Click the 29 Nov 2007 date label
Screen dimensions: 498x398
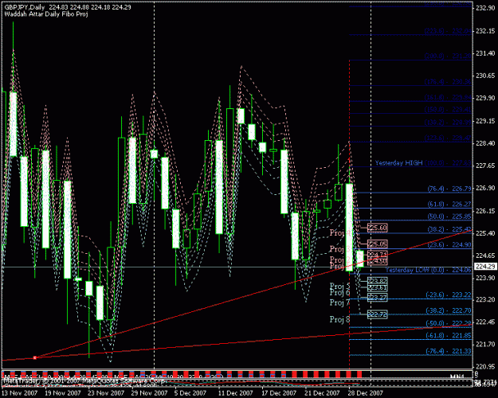point(149,393)
